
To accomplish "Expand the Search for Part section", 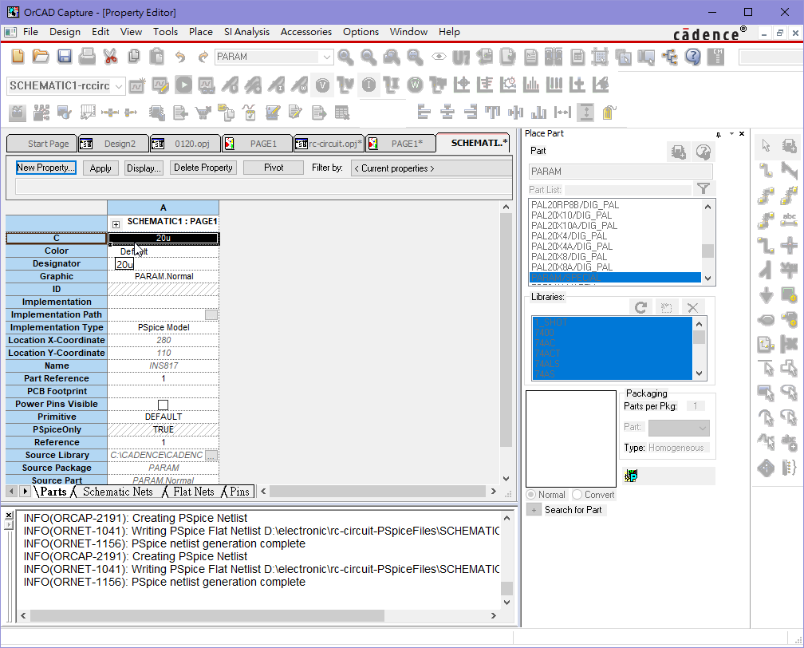I will (x=534, y=510).
